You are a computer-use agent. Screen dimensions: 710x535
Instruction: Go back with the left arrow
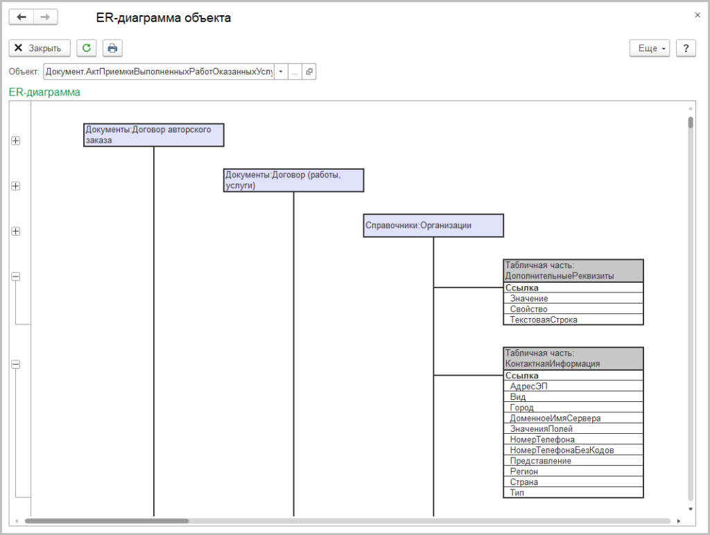pos(21,18)
